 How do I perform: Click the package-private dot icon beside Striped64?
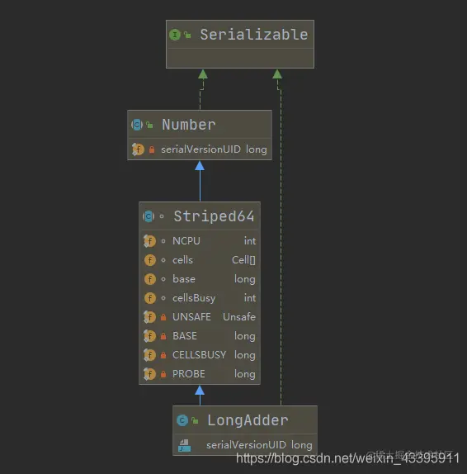(x=162, y=216)
